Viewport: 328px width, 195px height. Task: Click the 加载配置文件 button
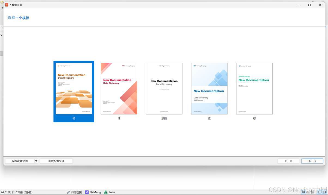point(56,161)
